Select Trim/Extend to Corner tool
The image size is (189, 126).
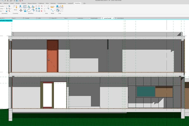[33, 10]
